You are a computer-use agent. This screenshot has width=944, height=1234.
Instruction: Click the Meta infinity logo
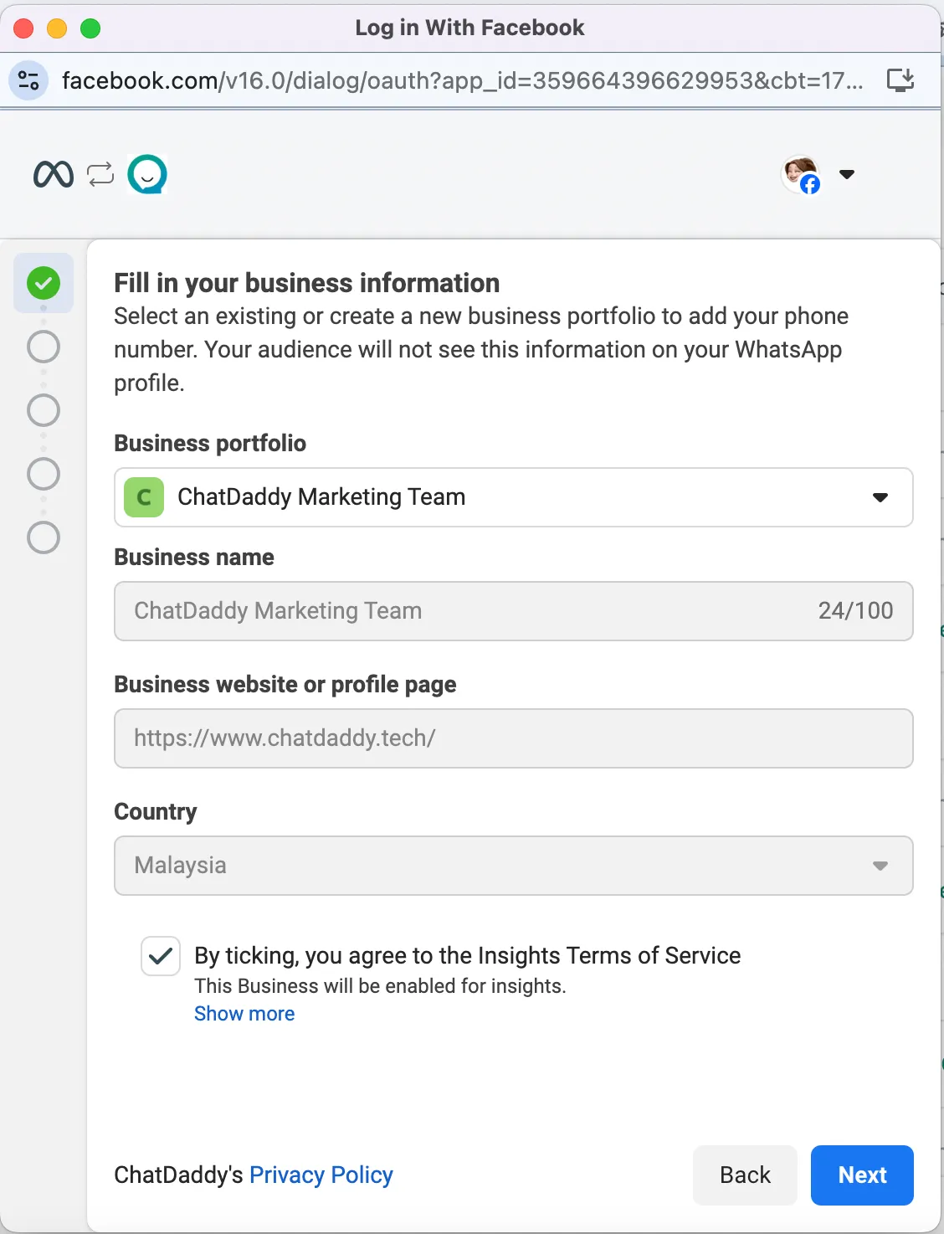click(54, 174)
